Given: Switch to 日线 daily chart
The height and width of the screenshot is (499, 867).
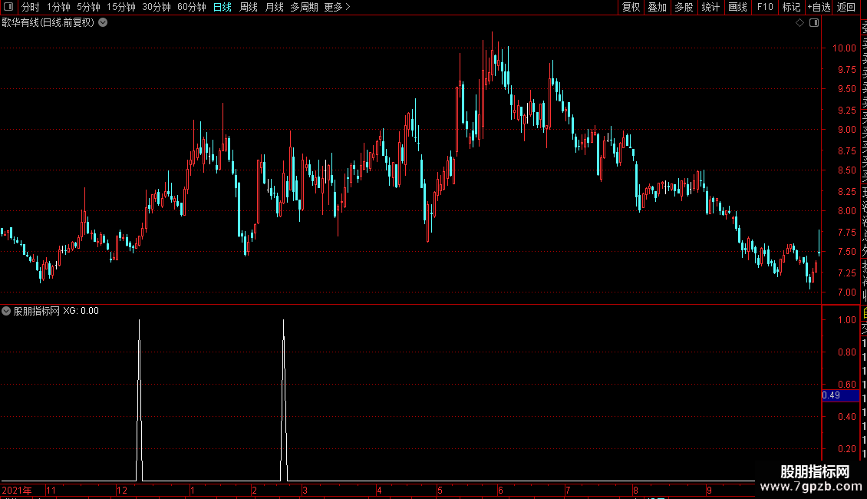Looking at the screenshot, I should point(222,7).
